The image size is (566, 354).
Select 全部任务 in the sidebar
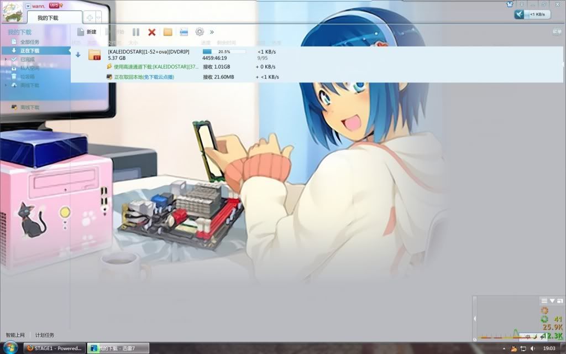30,42
